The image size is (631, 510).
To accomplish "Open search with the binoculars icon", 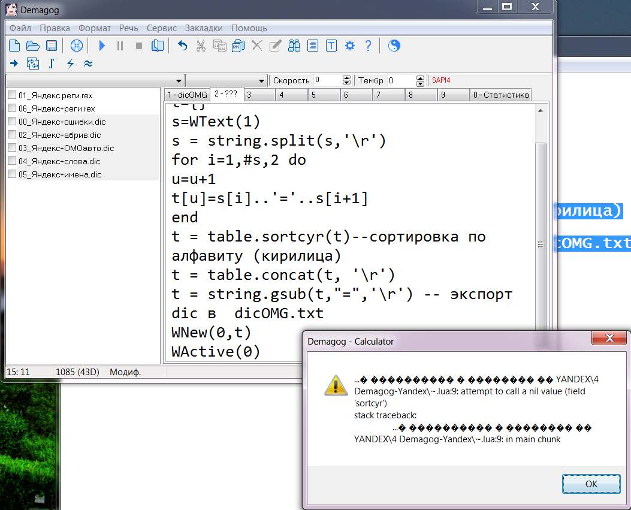I will tap(294, 46).
